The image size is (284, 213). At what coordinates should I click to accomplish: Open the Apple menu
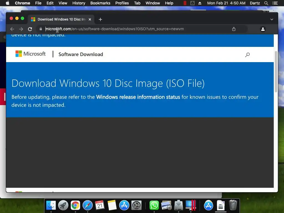click(7, 3)
